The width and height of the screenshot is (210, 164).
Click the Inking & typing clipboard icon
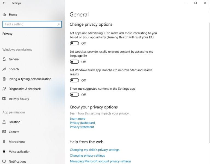[4, 79]
